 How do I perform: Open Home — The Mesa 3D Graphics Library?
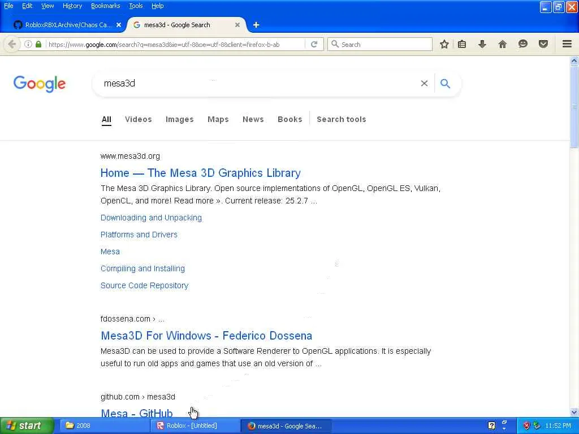[x=201, y=173]
